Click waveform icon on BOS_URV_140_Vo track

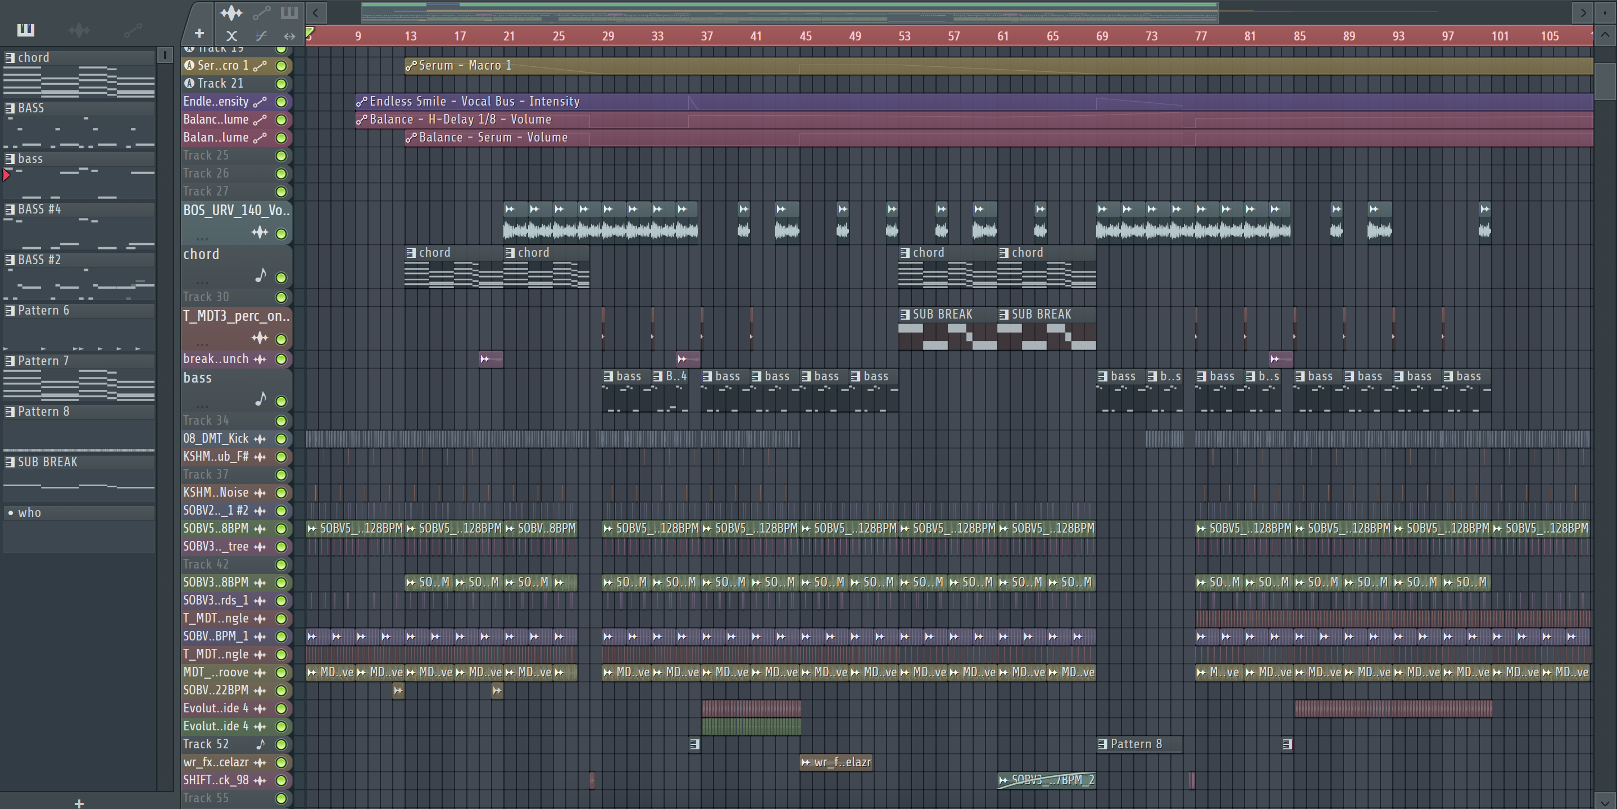coord(260,233)
